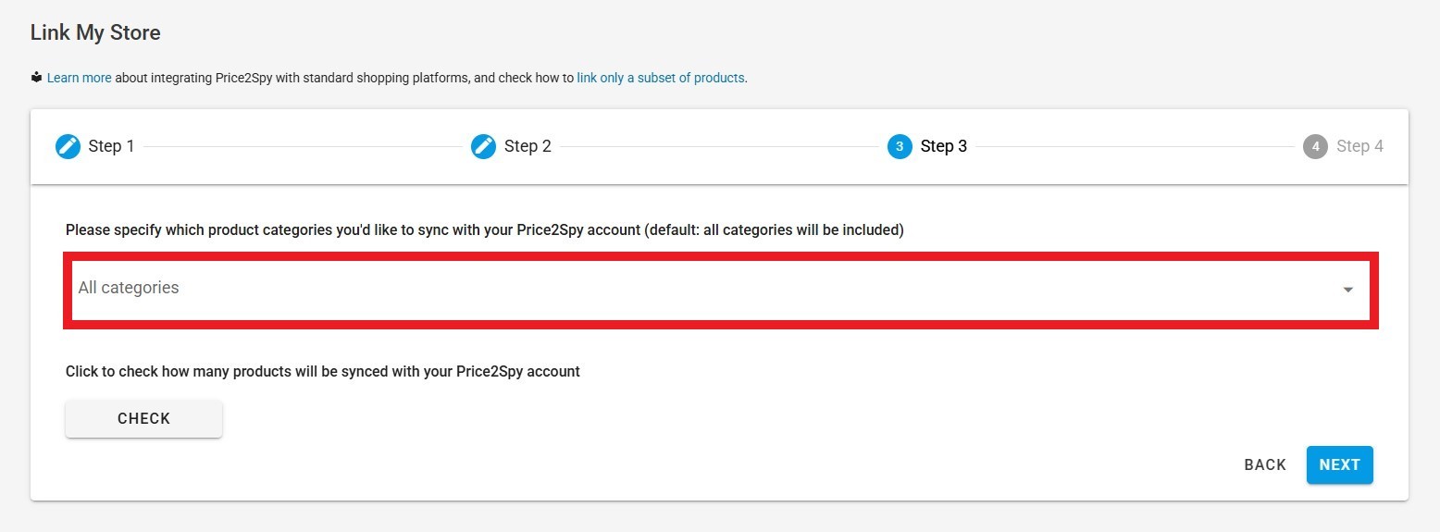Click the Link My Store heading
Image resolution: width=1440 pixels, height=532 pixels.
tap(95, 32)
